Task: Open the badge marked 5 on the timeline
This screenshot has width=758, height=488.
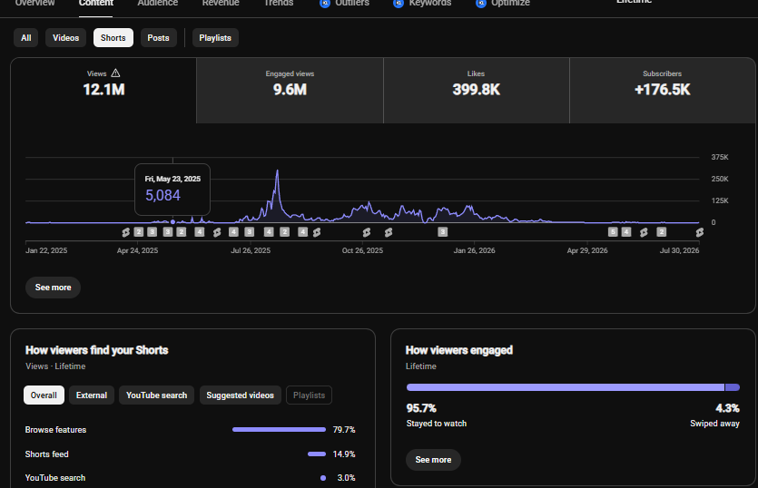Action: pos(613,232)
